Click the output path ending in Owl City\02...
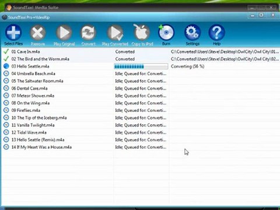Viewport: 280px width, 210px height. tap(225, 59)
